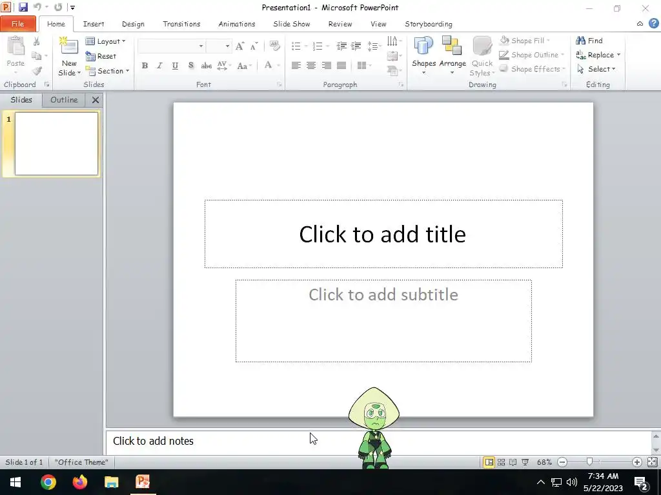Click Increase List Level icon
661x495 pixels.
tap(356, 46)
